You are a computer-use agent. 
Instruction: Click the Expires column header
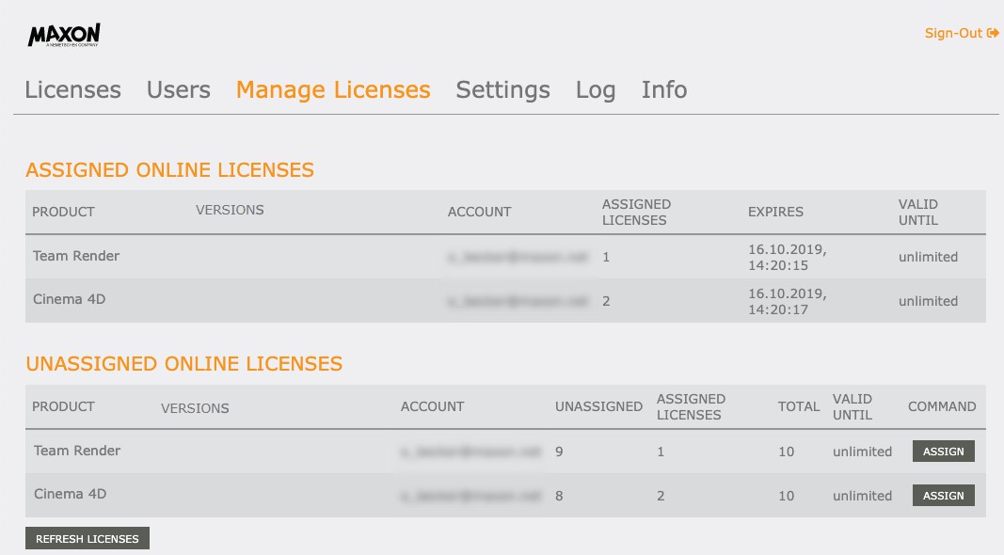775,212
